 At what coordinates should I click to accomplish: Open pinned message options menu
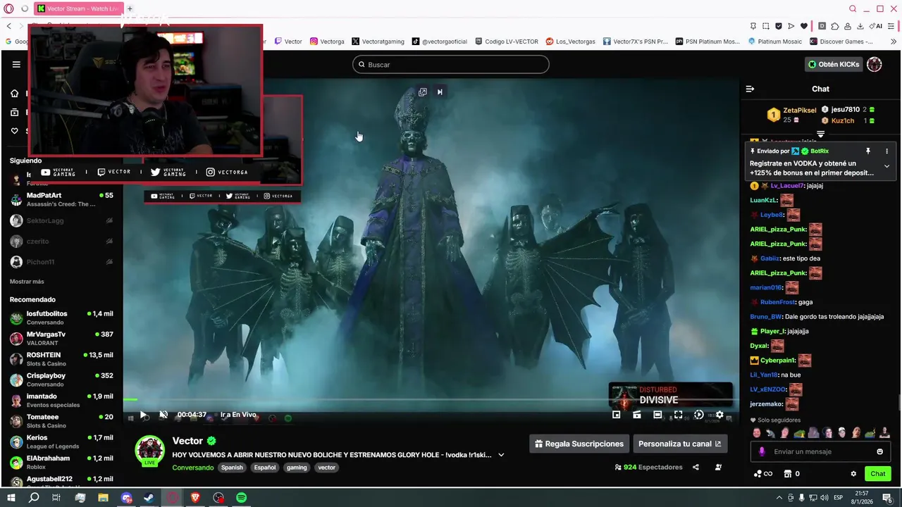886,151
